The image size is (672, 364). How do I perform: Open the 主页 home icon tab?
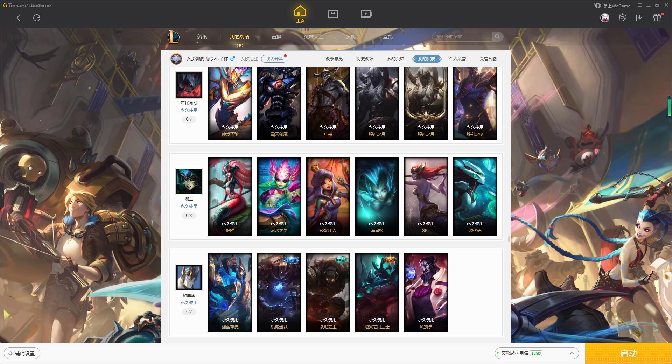coord(300,14)
